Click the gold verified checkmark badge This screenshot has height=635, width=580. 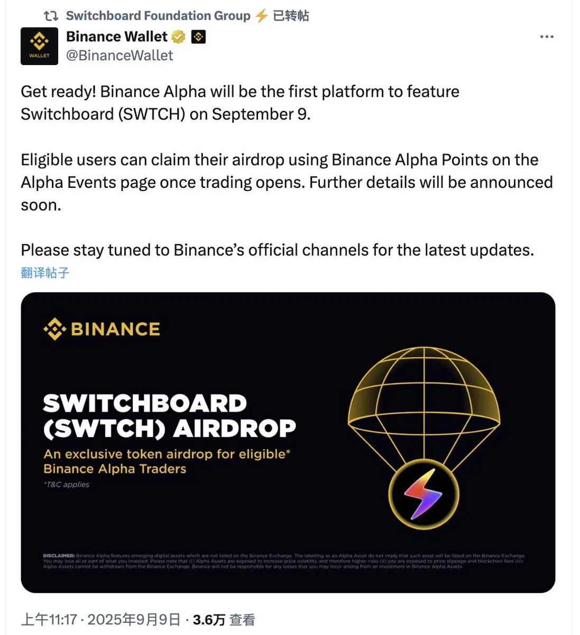click(x=179, y=37)
